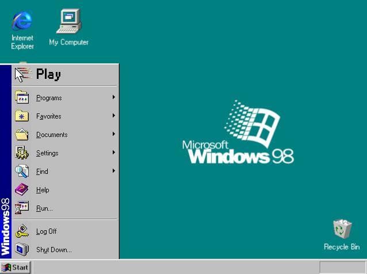Click the Documents open-folder icon
Viewport: 367px width, 274px height.
(x=22, y=135)
